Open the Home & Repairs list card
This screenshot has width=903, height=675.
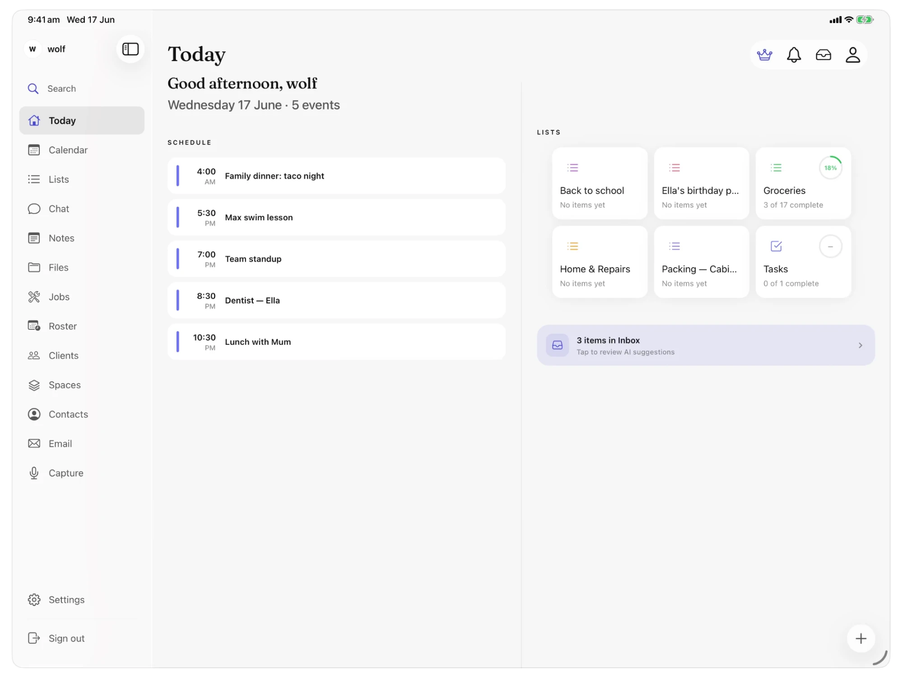coord(600,262)
